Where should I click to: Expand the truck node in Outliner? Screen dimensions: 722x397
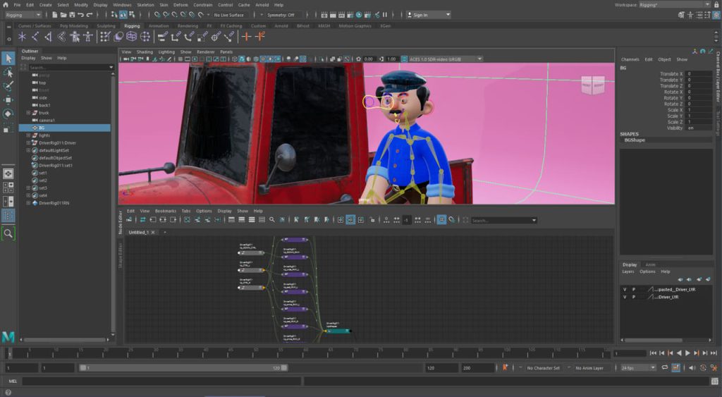coord(28,113)
